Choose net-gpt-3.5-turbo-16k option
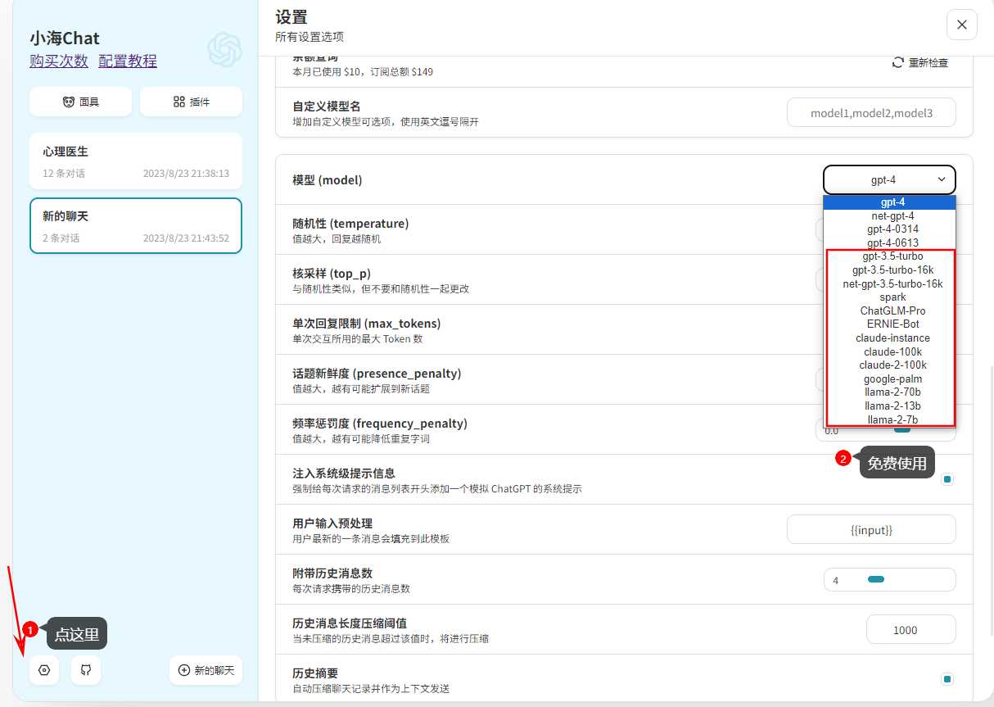Screen dimensions: 994x707 coord(889,283)
